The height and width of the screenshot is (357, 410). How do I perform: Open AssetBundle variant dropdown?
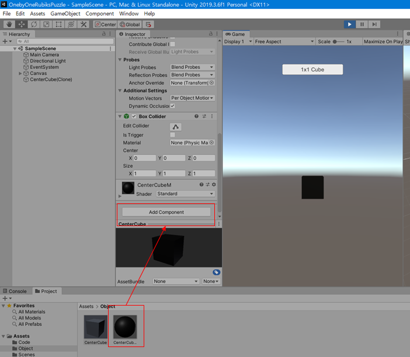(x=211, y=281)
